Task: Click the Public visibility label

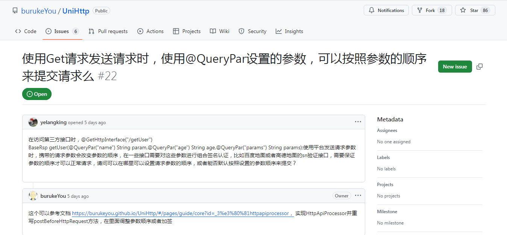Action: [x=101, y=11]
